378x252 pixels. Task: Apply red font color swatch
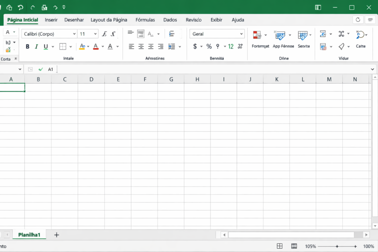(x=96, y=46)
